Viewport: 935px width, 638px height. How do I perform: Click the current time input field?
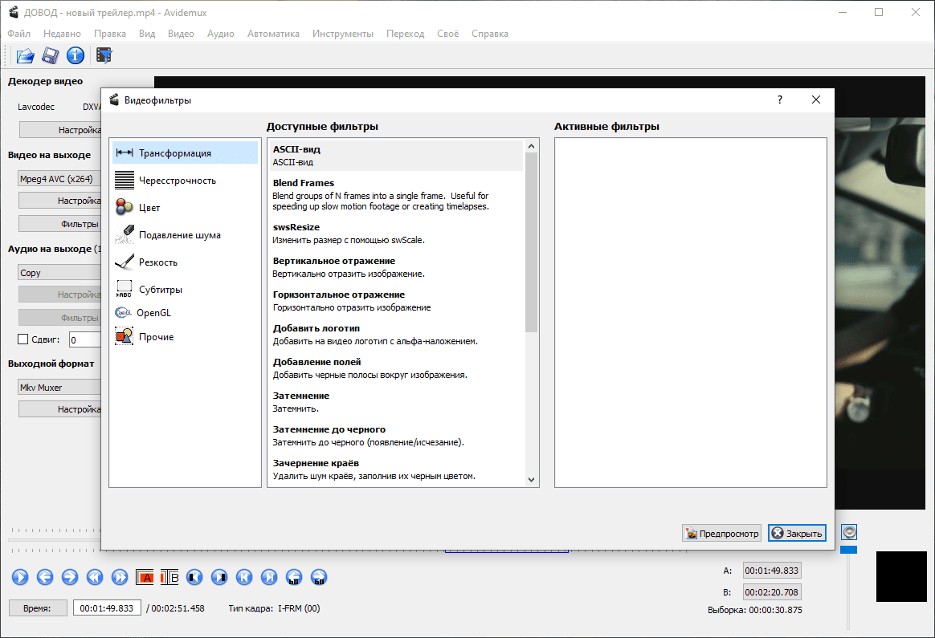pos(107,608)
